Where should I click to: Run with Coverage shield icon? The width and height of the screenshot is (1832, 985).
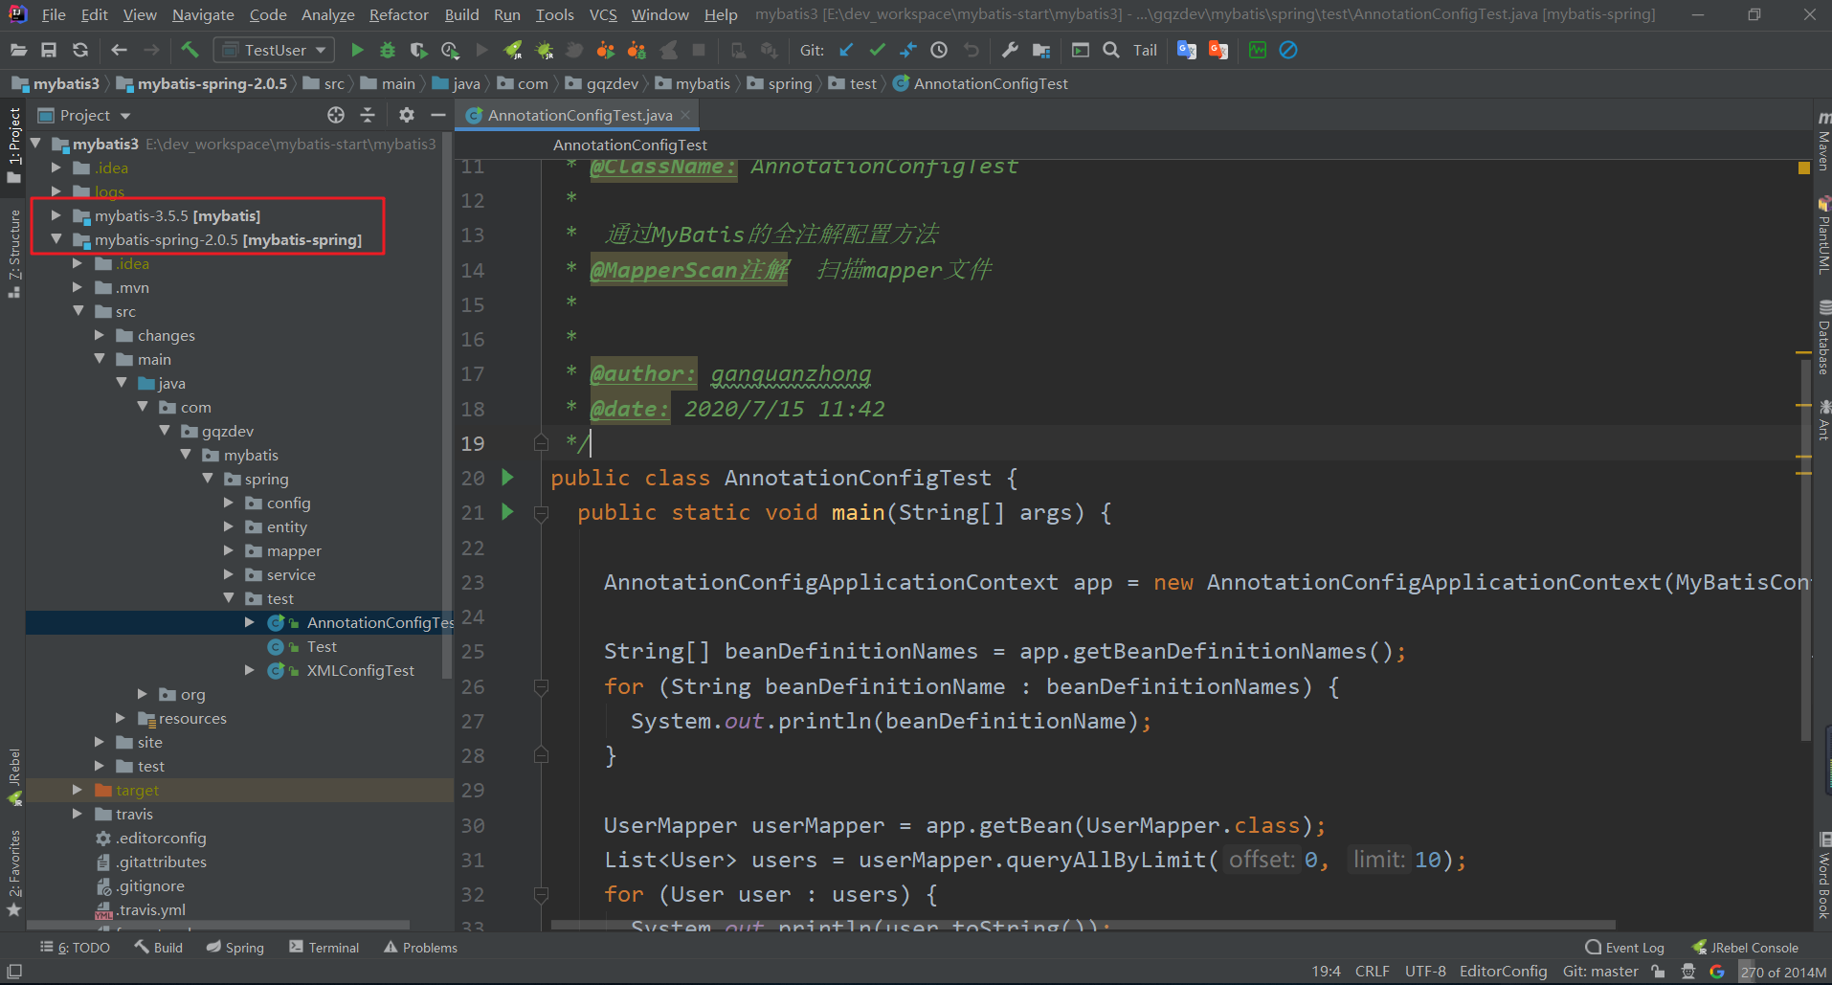(418, 50)
